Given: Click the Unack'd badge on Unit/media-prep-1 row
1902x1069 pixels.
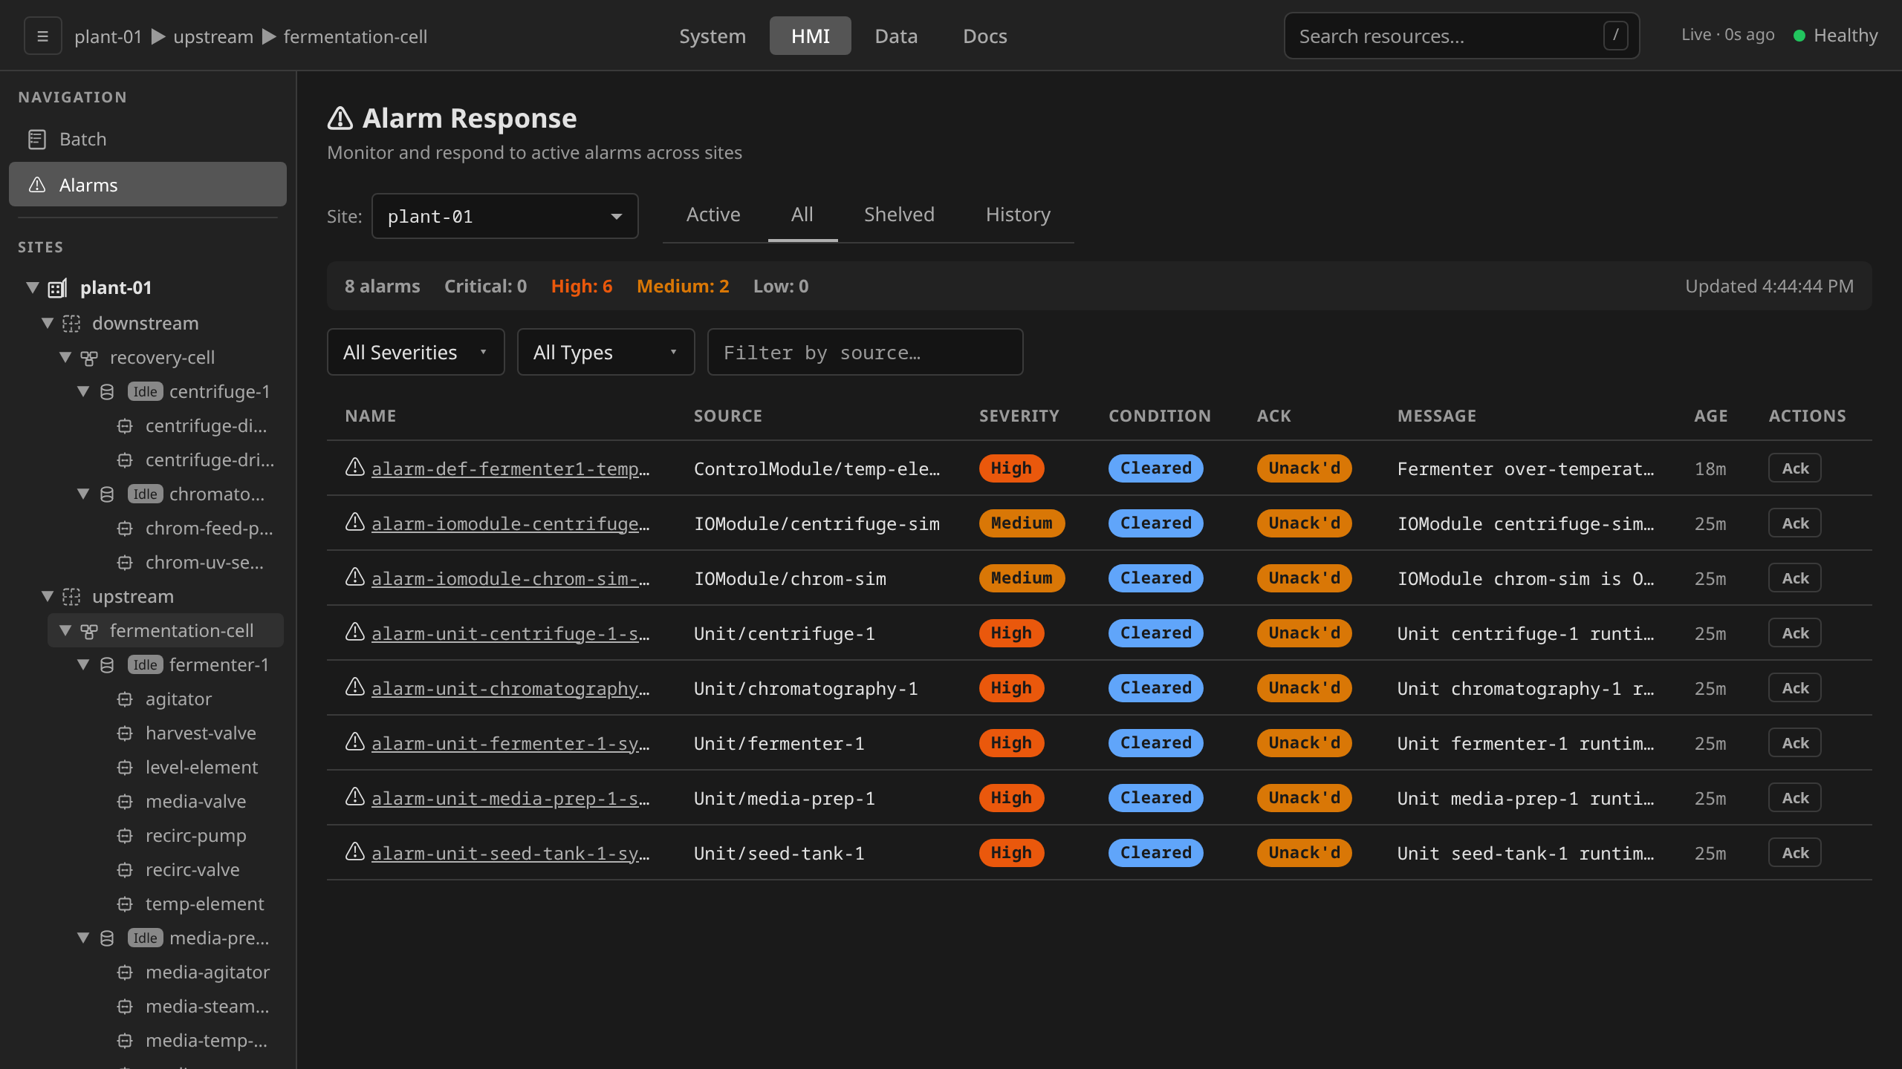Looking at the screenshot, I should click(x=1304, y=797).
